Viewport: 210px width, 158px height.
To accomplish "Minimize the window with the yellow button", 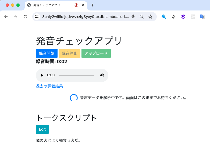I will [x=13, y=5].
